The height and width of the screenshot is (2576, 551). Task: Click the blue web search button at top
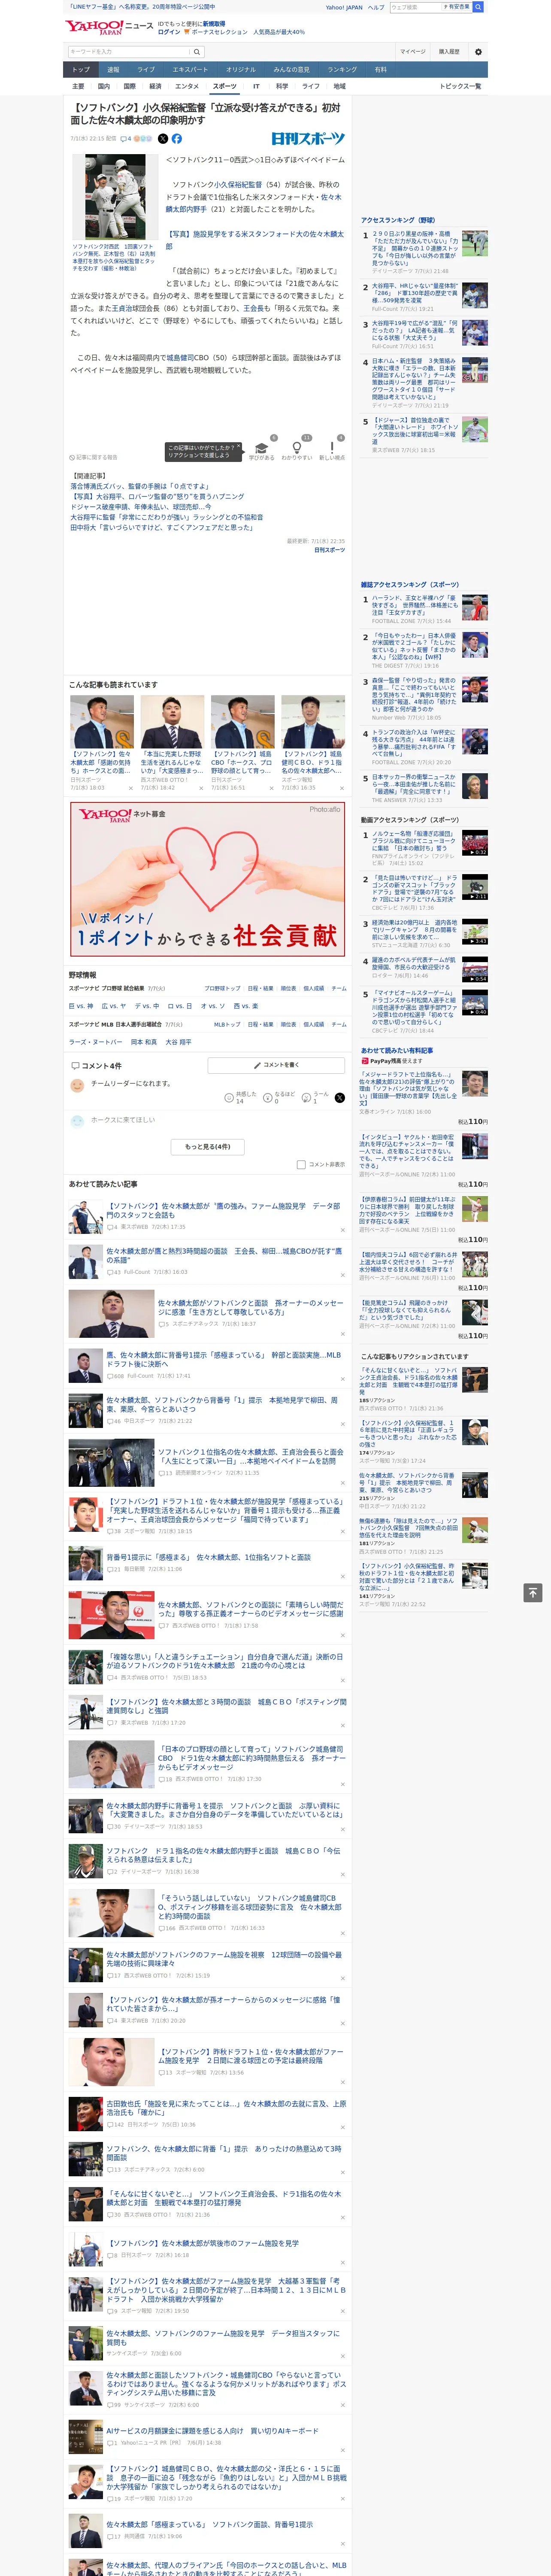click(478, 7)
